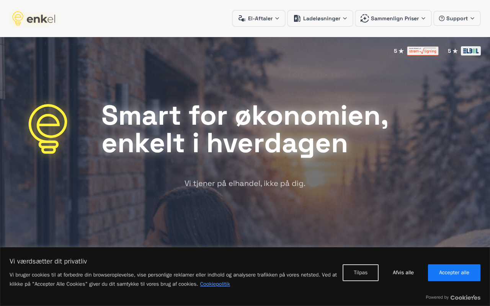Customize cookie settings via Tilpas

[361, 273]
